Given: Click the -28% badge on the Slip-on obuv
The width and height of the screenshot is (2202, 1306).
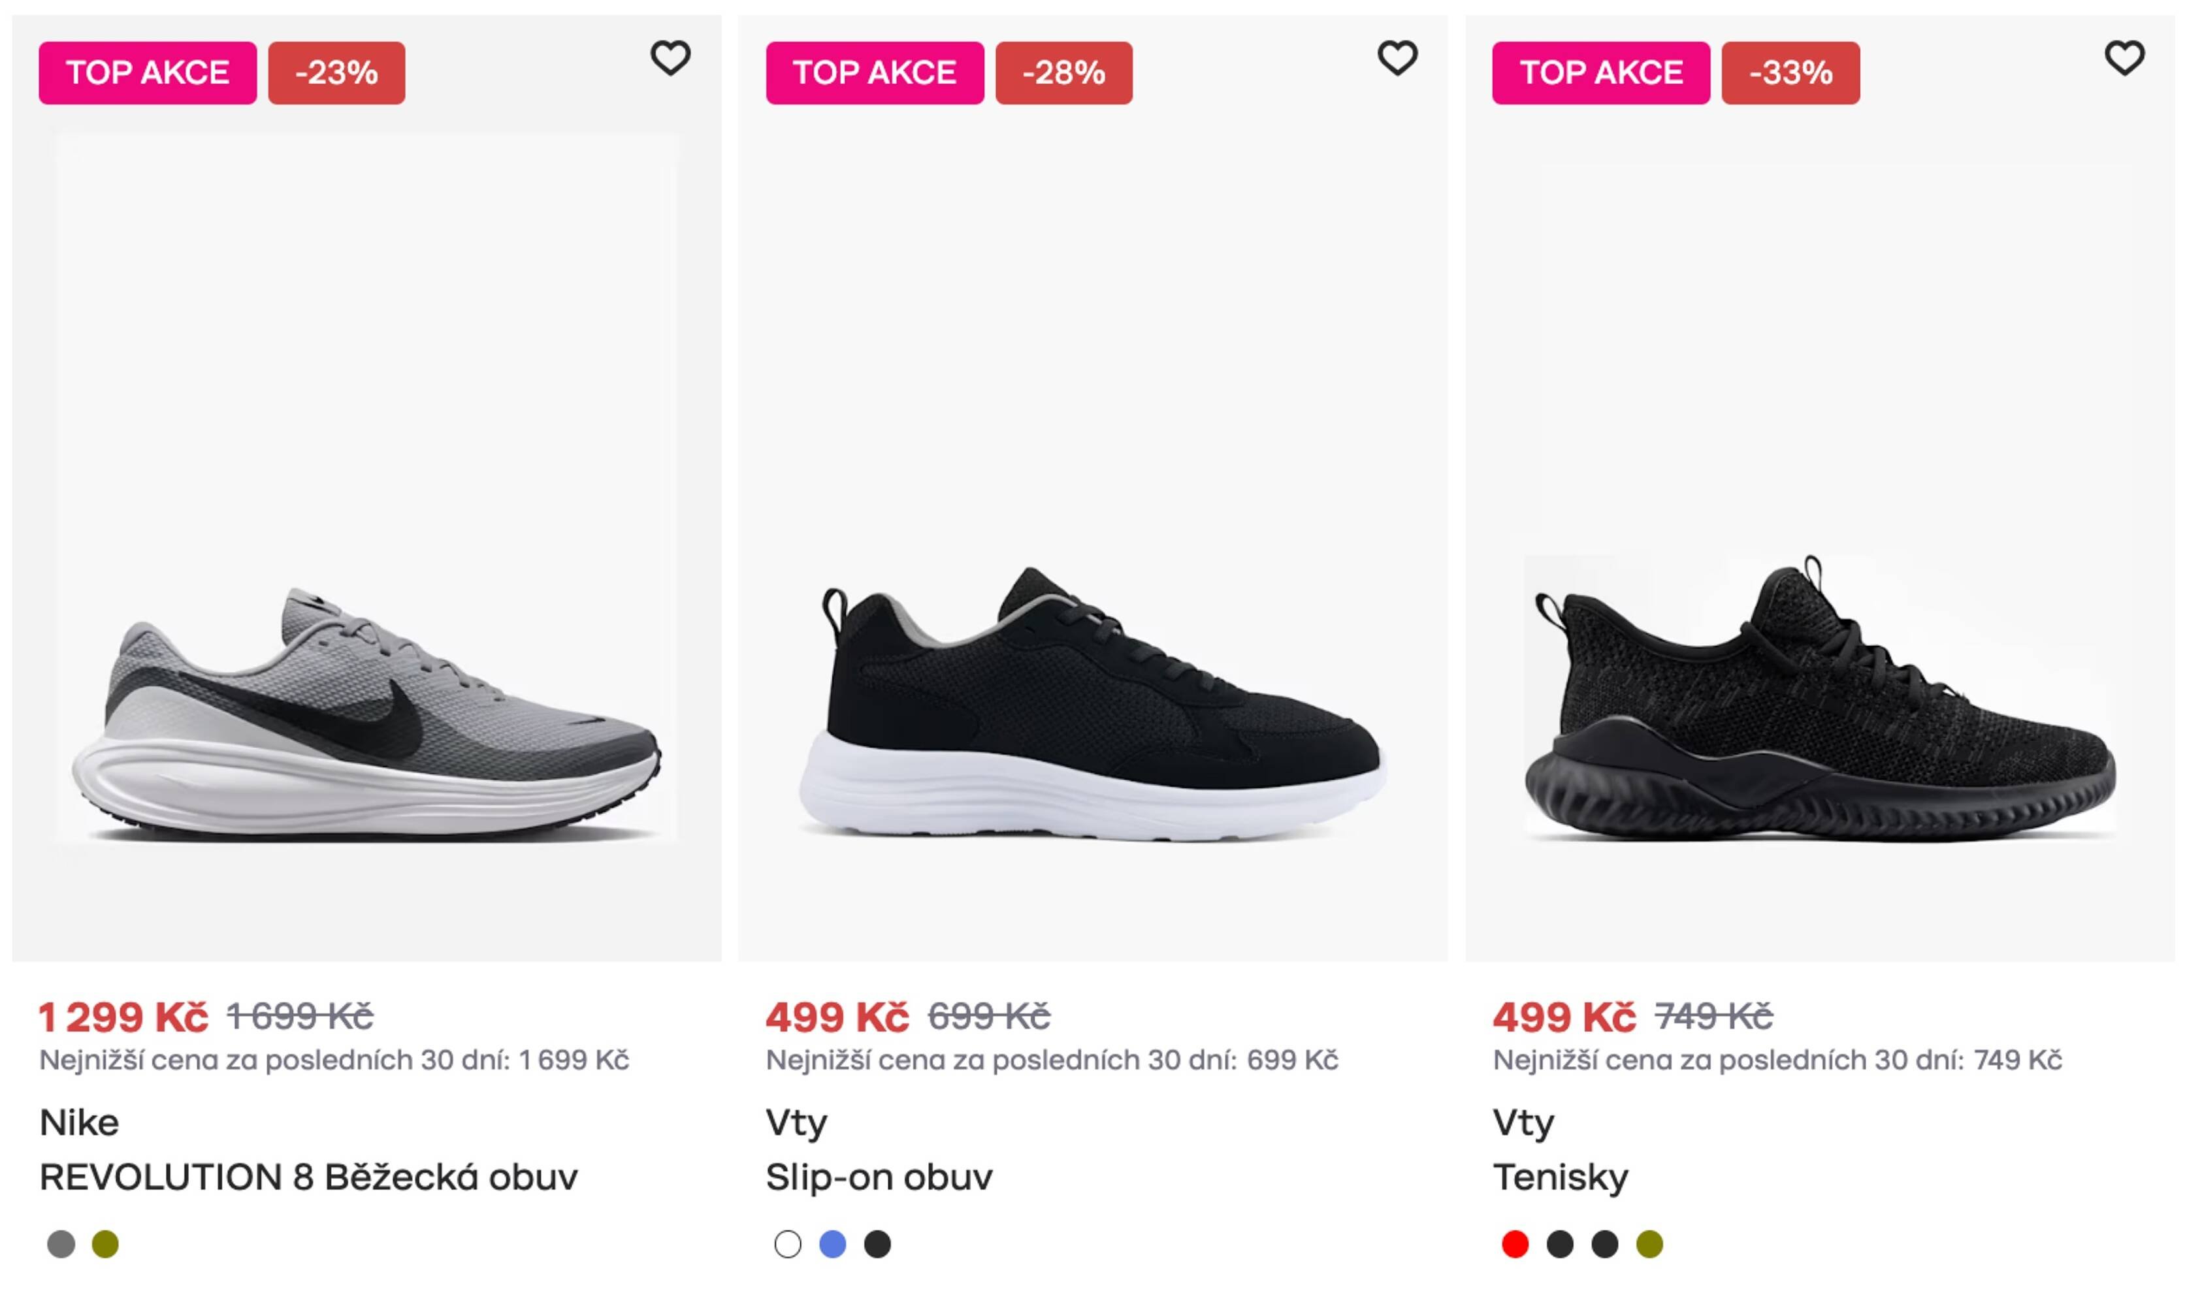Looking at the screenshot, I should pyautogui.click(x=1062, y=73).
